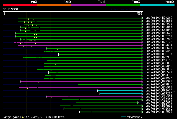177x119 pixels.
Task: Click the purple alignment bar for UniRef100_B9P992
Action: [x=81, y=82]
